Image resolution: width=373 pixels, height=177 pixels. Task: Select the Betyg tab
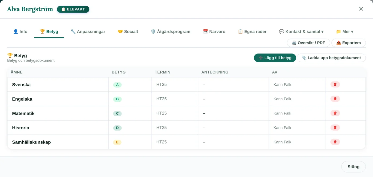(x=49, y=31)
